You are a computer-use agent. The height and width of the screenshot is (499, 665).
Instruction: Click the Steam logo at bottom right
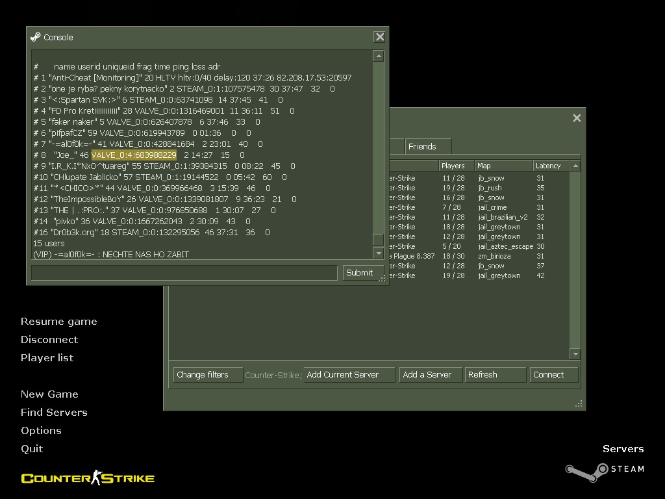(x=605, y=472)
